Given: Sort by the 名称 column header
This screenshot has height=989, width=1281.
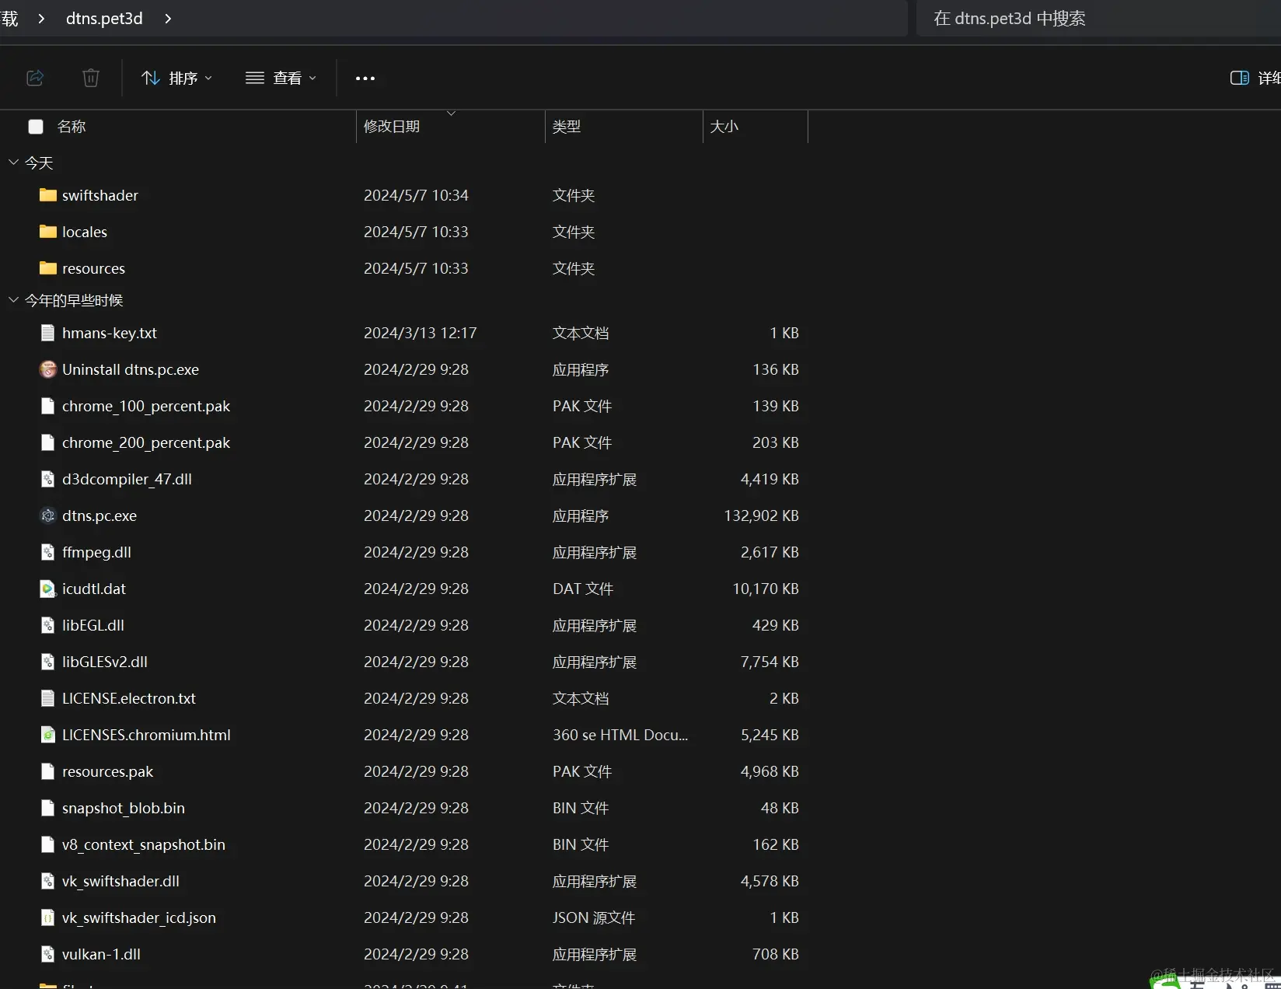Looking at the screenshot, I should 72,126.
